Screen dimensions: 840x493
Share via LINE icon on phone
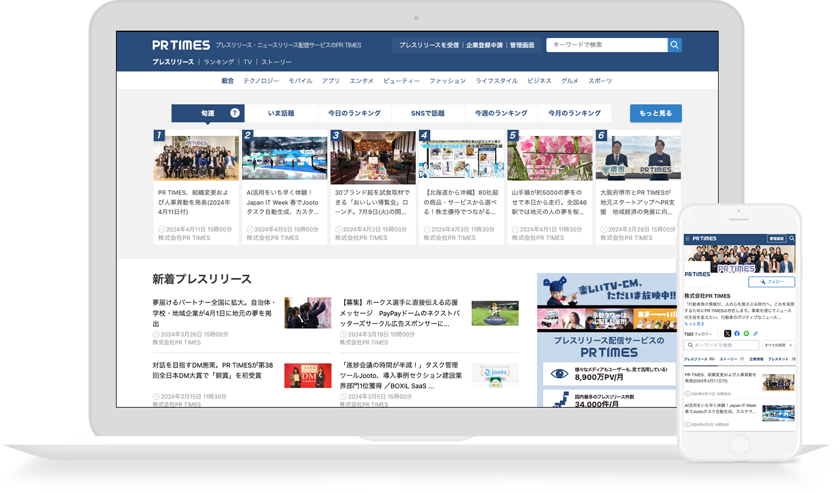pyautogui.click(x=746, y=334)
